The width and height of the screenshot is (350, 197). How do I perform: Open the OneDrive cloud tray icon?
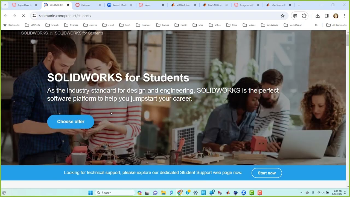pos(307,193)
